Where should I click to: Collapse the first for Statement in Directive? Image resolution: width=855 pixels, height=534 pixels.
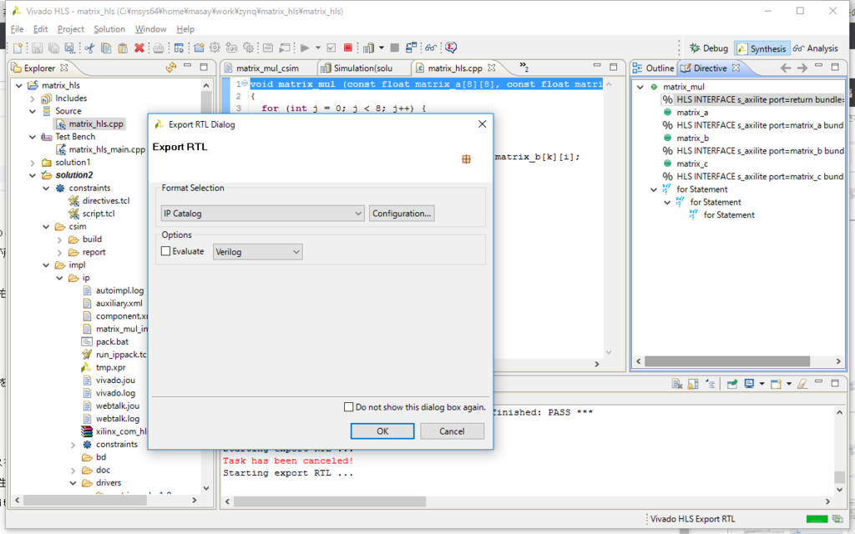(x=654, y=189)
